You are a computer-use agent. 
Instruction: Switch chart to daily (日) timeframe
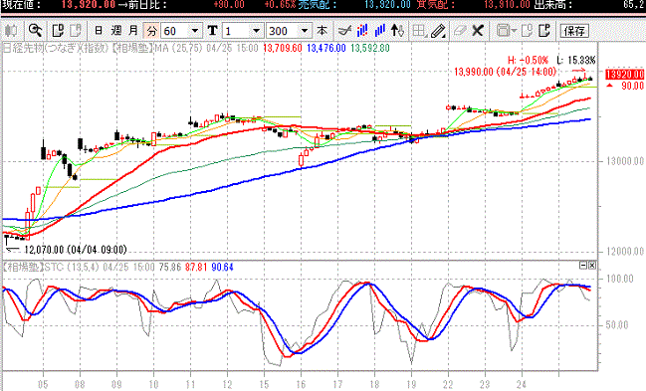pyautogui.click(x=99, y=31)
